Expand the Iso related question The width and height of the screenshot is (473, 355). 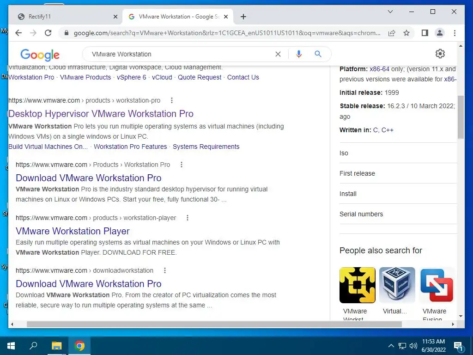pyautogui.click(x=398, y=153)
